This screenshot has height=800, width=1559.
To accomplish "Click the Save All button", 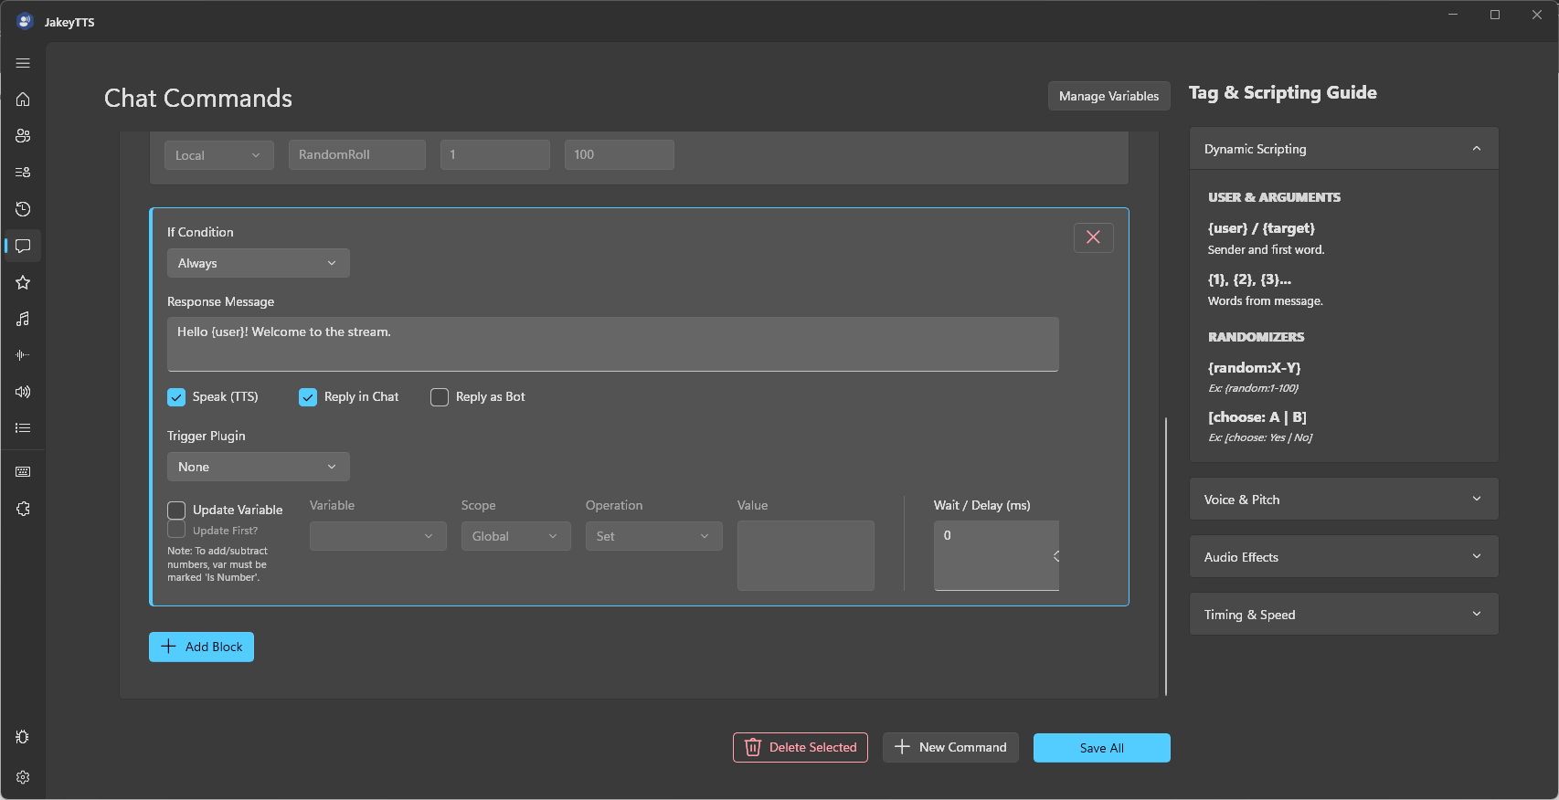I will coord(1101,748).
